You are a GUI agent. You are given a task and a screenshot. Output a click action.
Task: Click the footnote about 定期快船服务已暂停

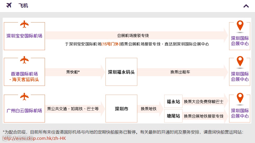(x=123, y=132)
